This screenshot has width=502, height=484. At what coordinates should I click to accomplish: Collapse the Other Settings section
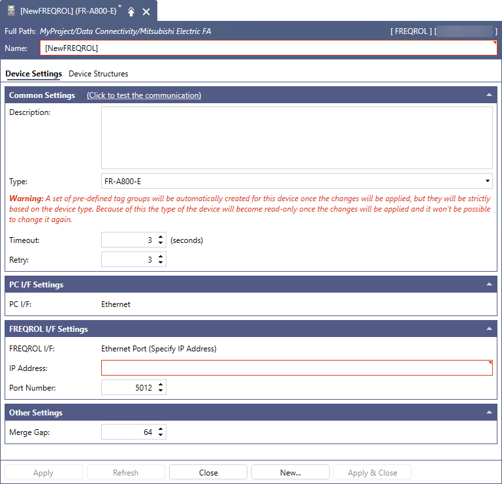[489, 412]
